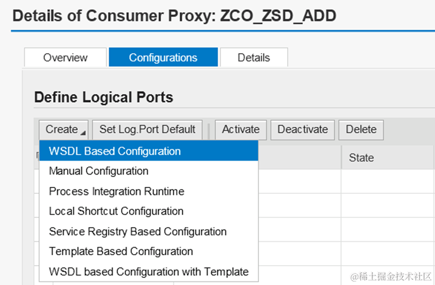Click the second row State cell
This screenshot has width=435, height=285.
(x=386, y=206)
